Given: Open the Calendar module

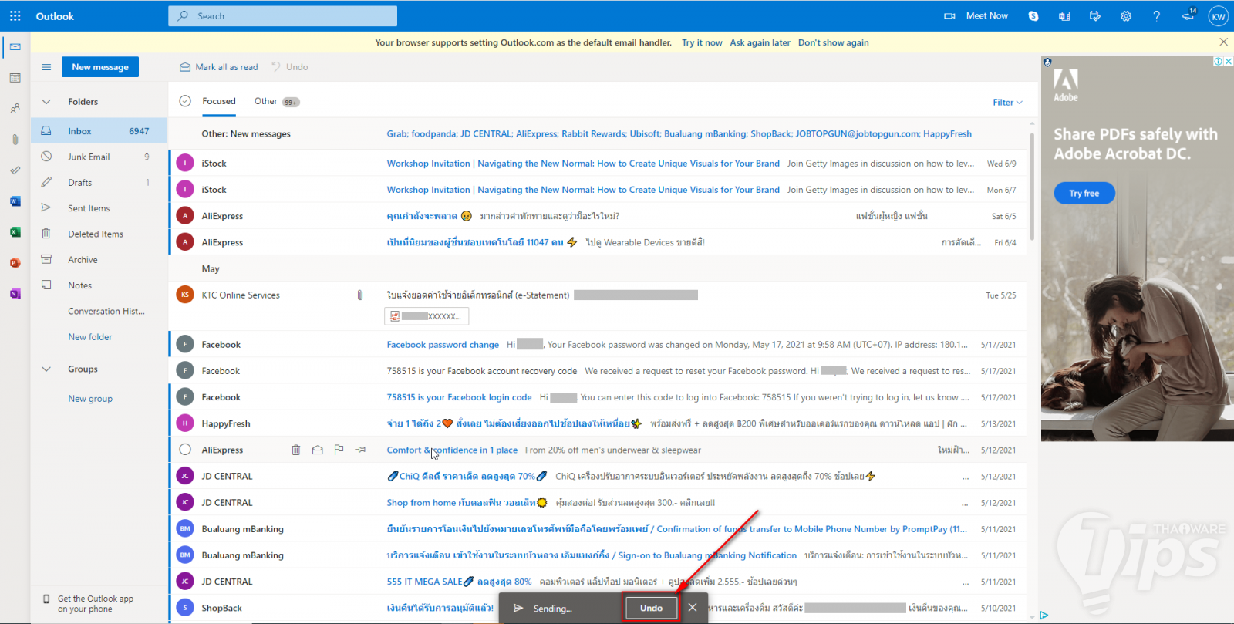Looking at the screenshot, I should (x=15, y=78).
